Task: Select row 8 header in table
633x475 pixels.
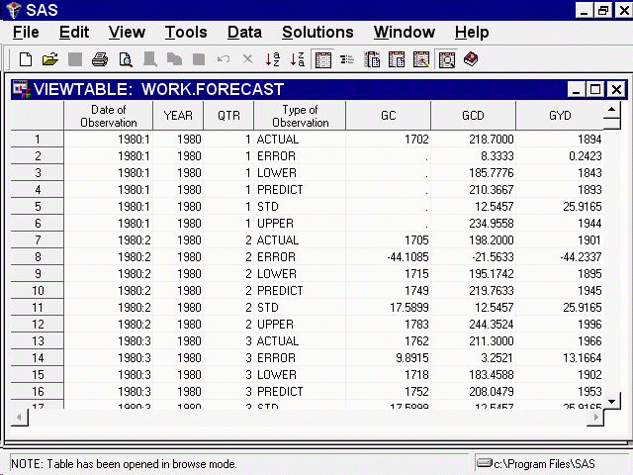Action: pos(38,257)
